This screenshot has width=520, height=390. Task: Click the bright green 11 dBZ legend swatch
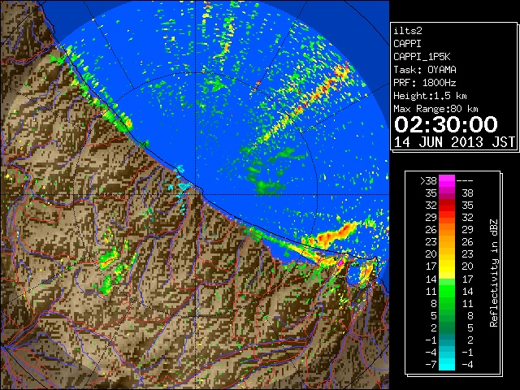[x=447, y=291]
